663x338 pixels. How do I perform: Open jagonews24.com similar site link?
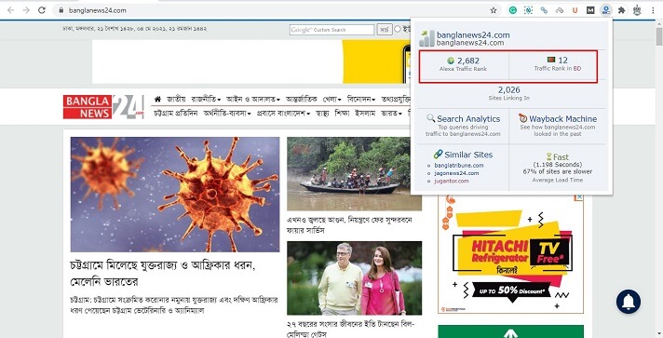[x=456, y=173]
